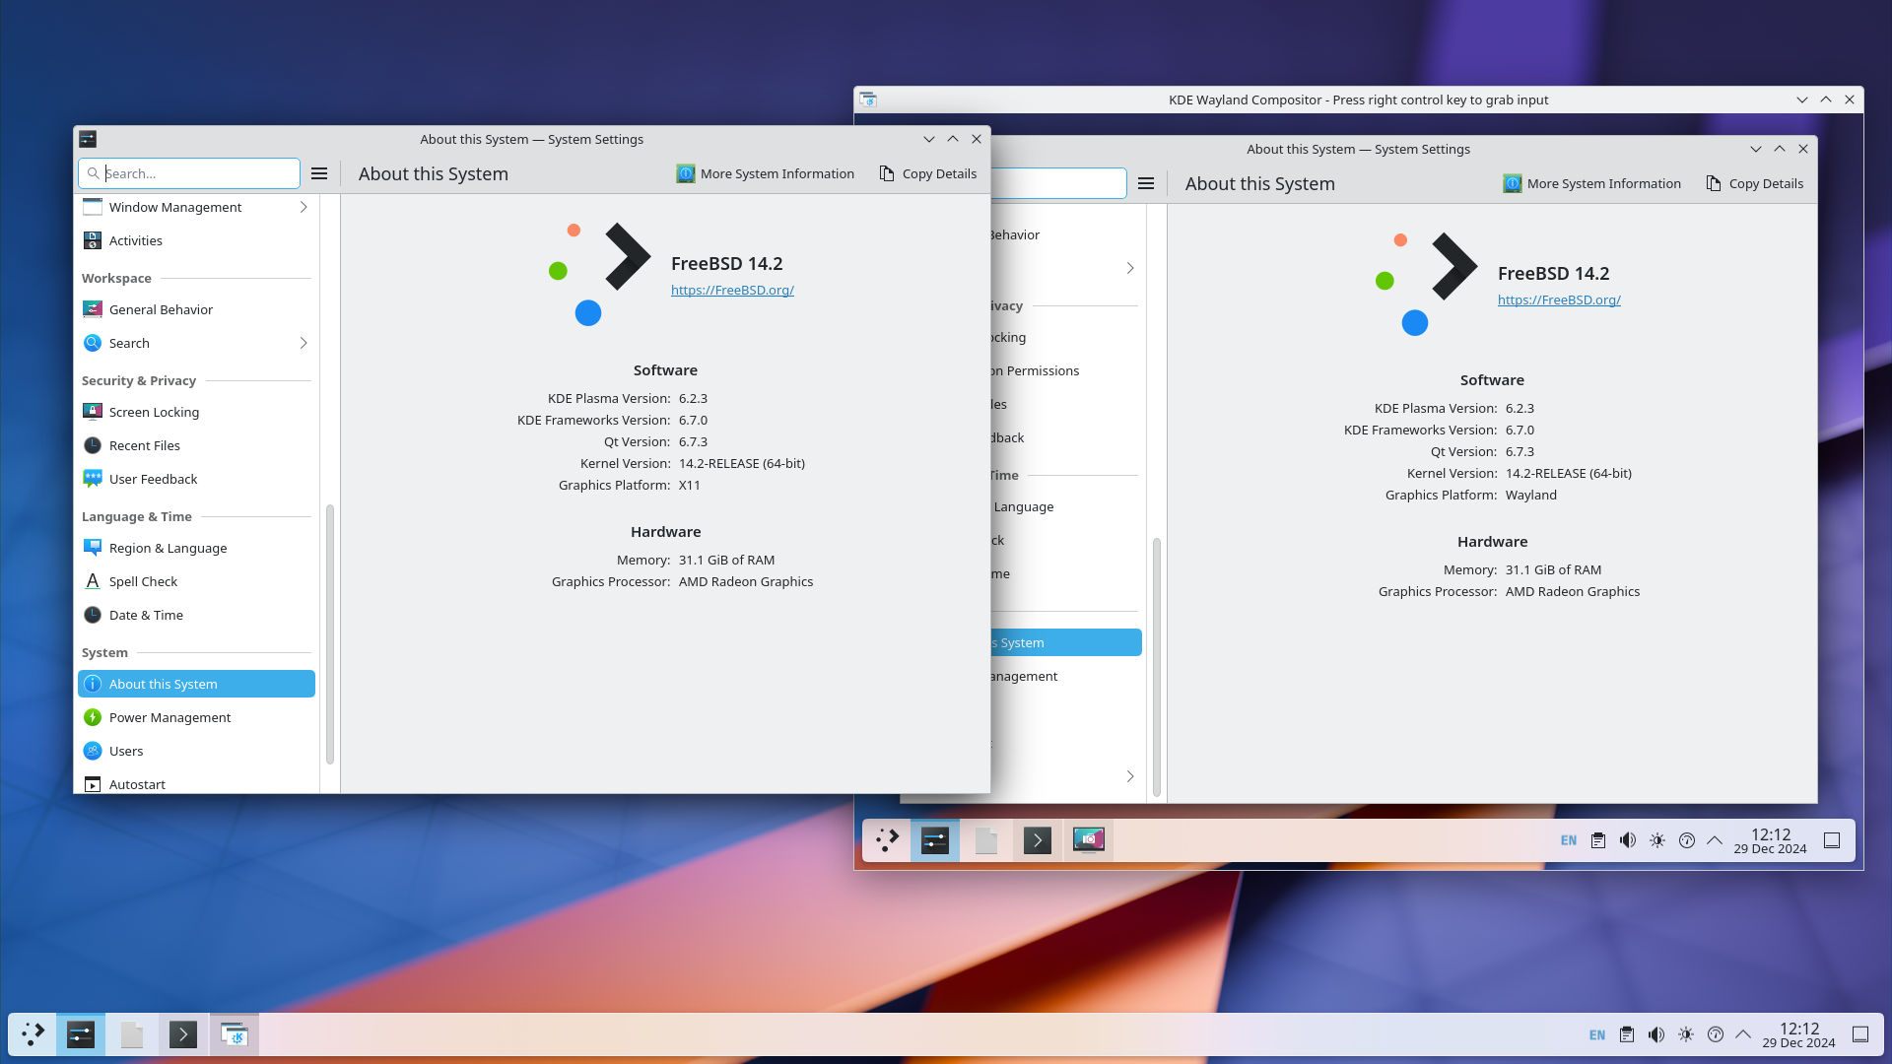Open application launcher on bottom host panel
Image resolution: width=1892 pixels, height=1064 pixels.
(34, 1034)
